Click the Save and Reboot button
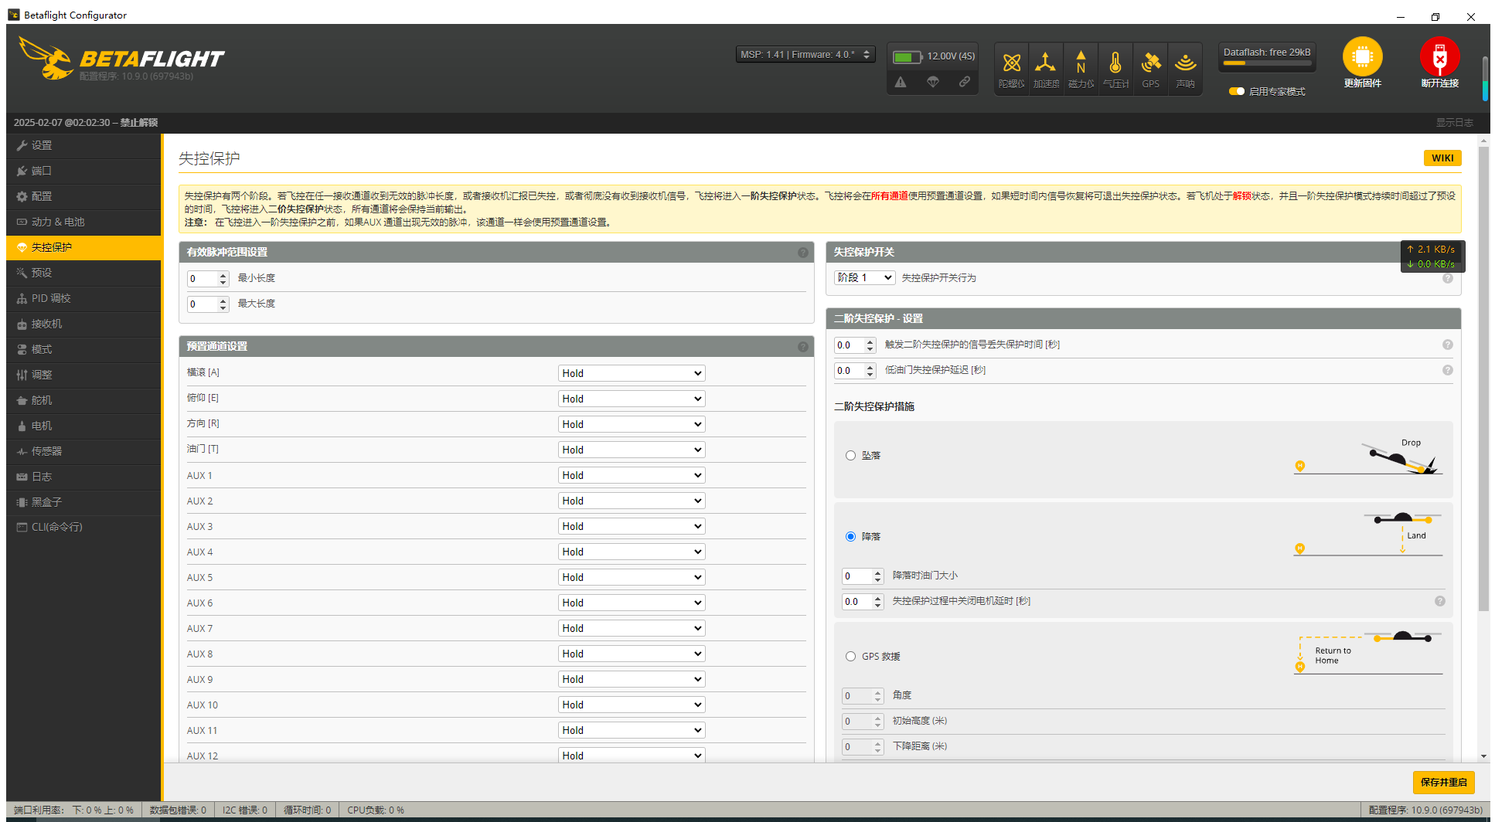This screenshot has width=1495, height=822. click(1443, 783)
